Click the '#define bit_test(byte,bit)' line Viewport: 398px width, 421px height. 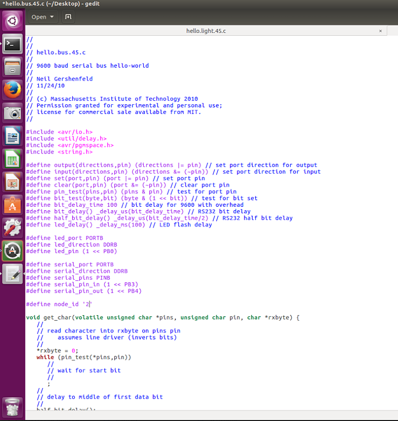point(142,198)
